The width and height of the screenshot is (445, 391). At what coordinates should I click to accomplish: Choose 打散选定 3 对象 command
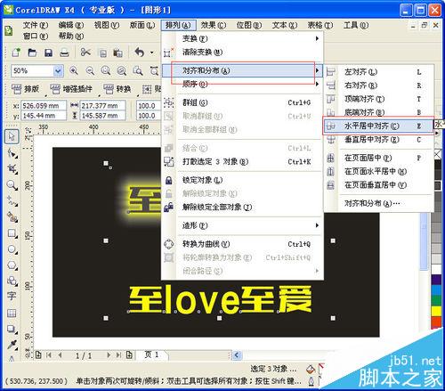point(242,162)
